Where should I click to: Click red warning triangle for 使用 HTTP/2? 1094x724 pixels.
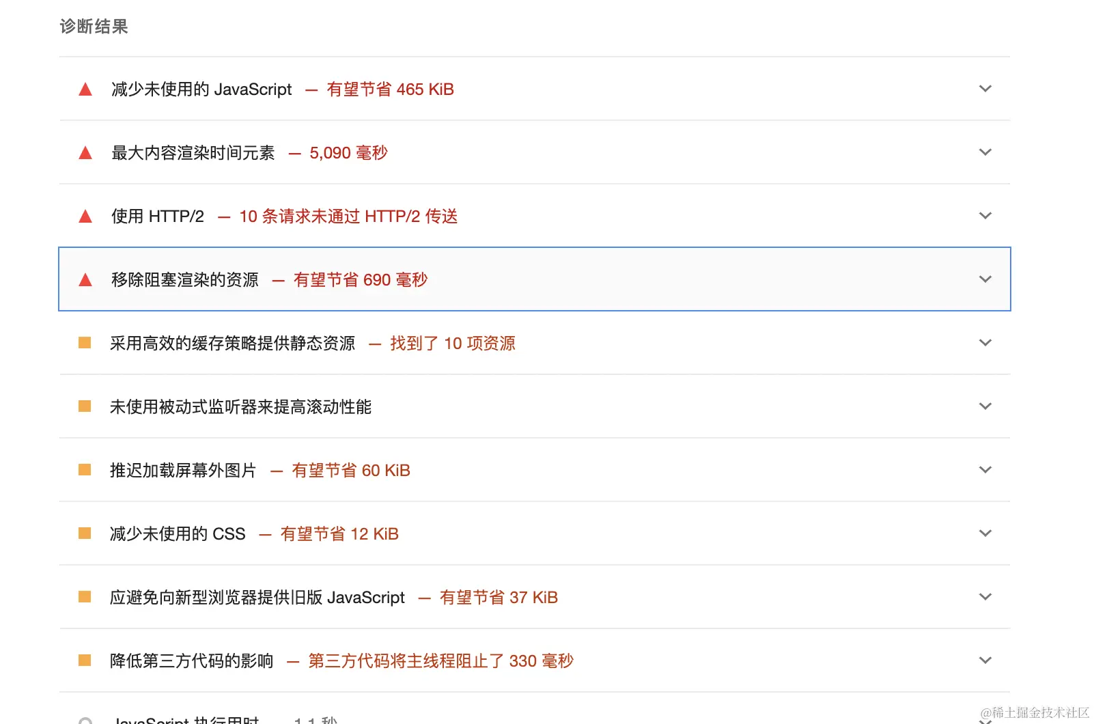point(85,217)
